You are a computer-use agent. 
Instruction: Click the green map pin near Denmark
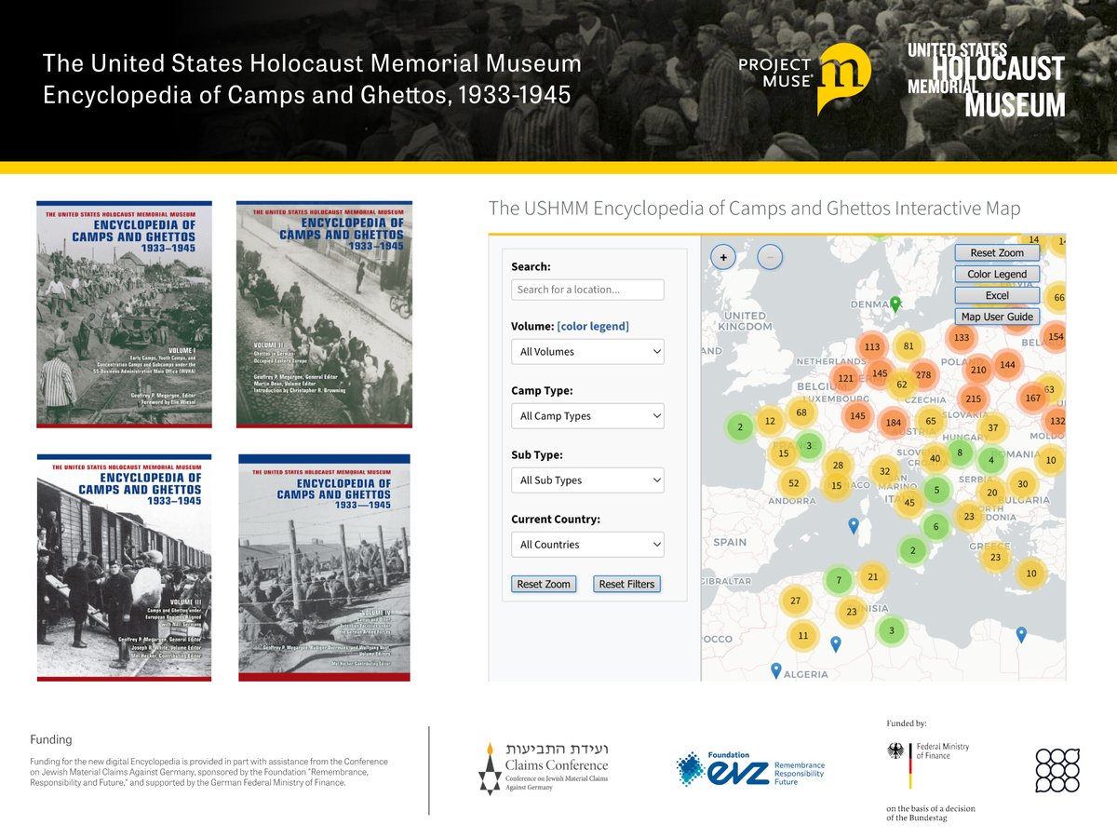point(895,304)
